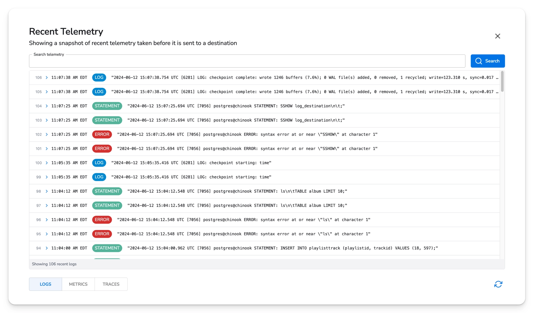The height and width of the screenshot is (313, 534).
Task: Expand the checkpoint starting log on row 100
Action: [x=46, y=163]
